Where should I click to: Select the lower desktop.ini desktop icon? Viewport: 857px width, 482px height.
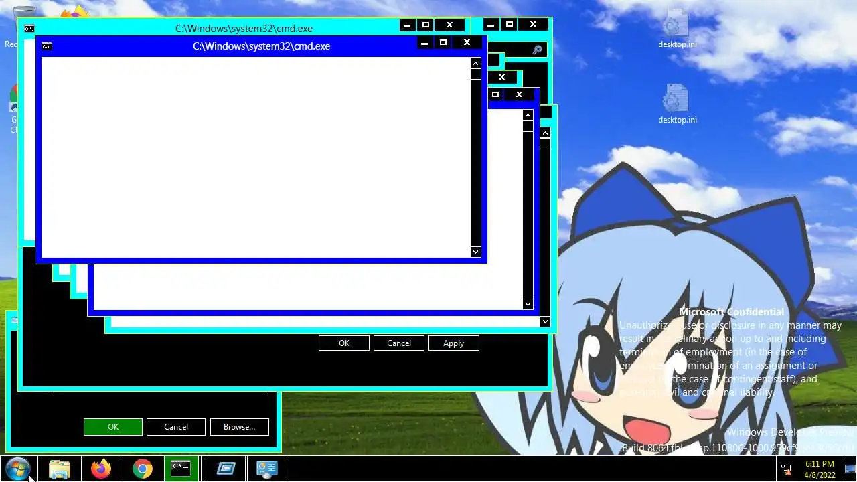click(x=677, y=104)
